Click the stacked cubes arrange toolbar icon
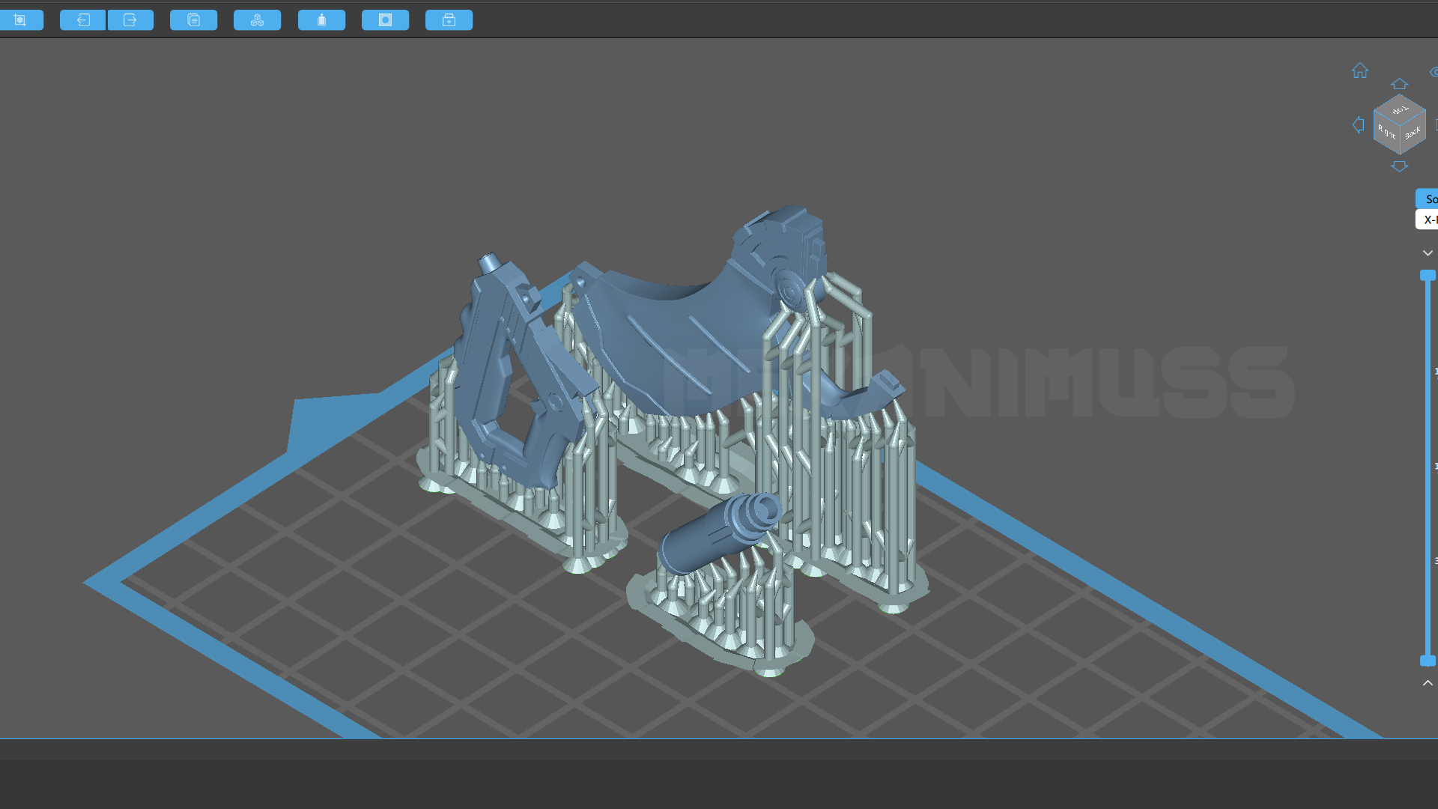This screenshot has height=809, width=1438. (x=257, y=20)
